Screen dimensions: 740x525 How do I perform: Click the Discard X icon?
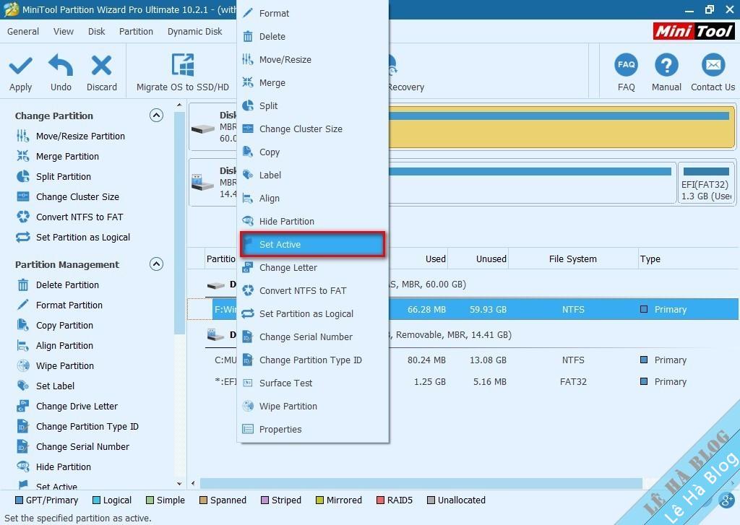pos(101,66)
